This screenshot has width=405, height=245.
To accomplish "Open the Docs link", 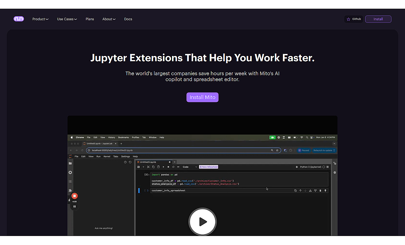I will pyautogui.click(x=128, y=19).
